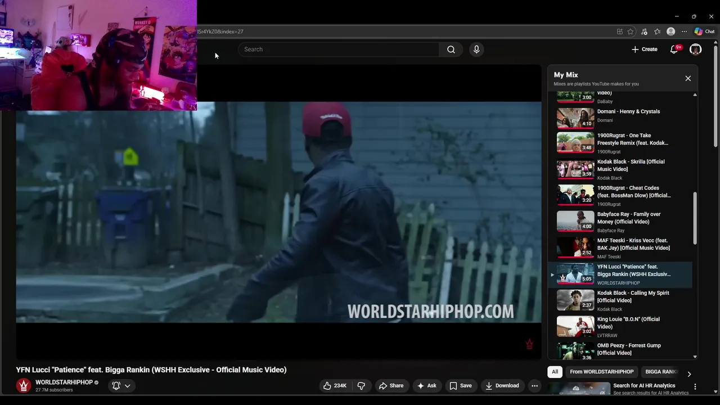Screen dimensions: 720x405
Task: Select the current YFN Lucci Patience item
Action: coord(620,274)
